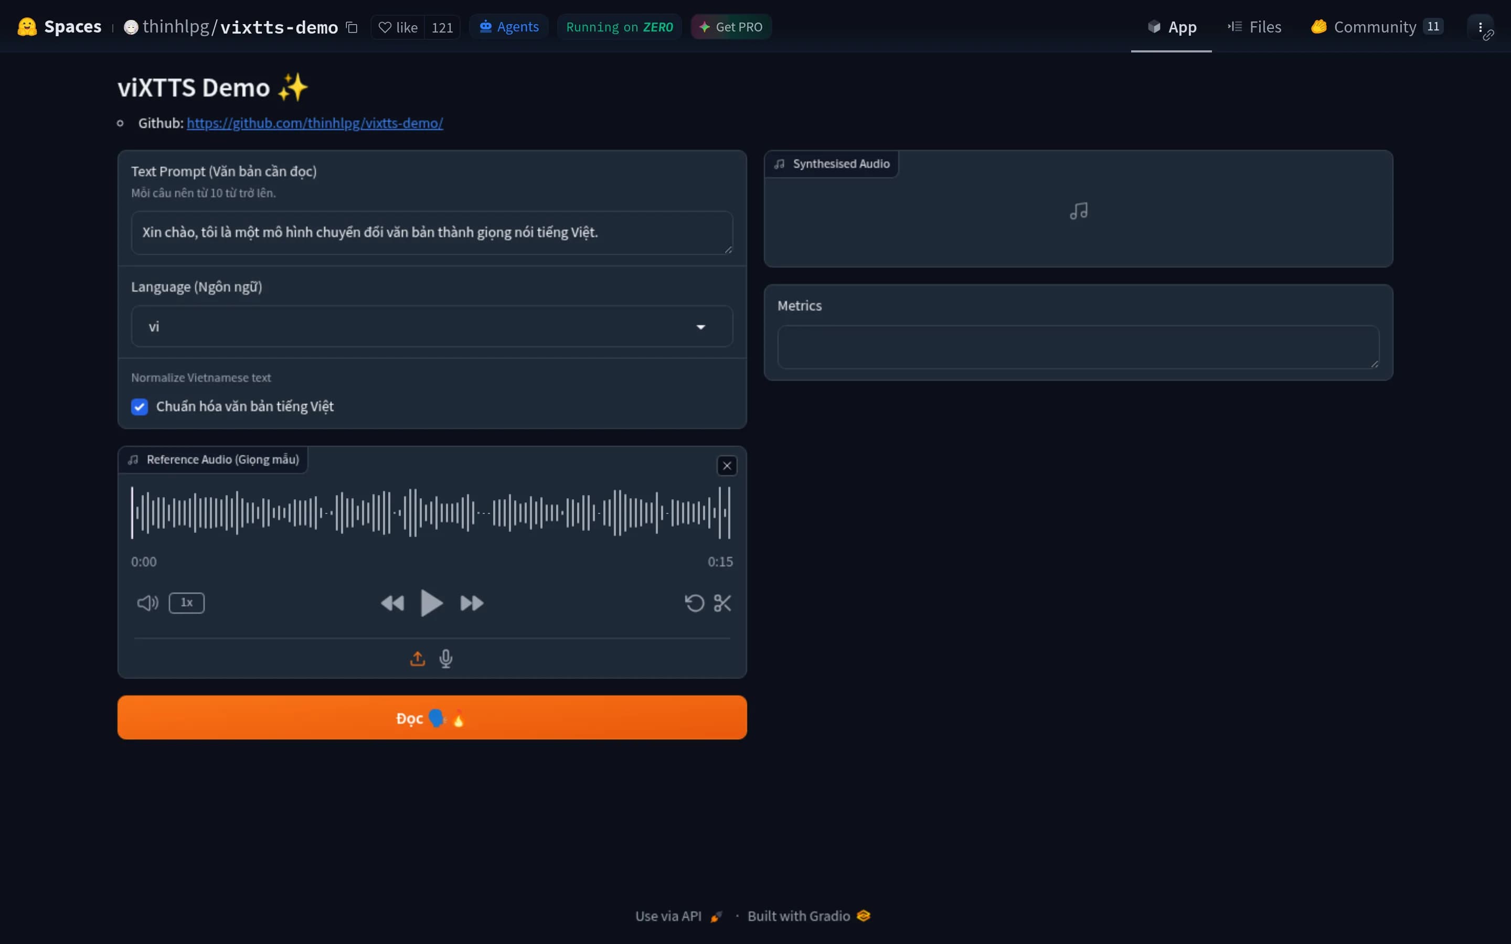Screen dimensions: 1511x944
Task: Click the Language dropdown arrow
Action: point(700,327)
